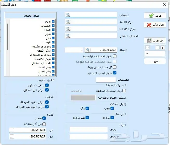
Task: Click the search icon in مركز الكلفة field
Action: coord(68,22)
